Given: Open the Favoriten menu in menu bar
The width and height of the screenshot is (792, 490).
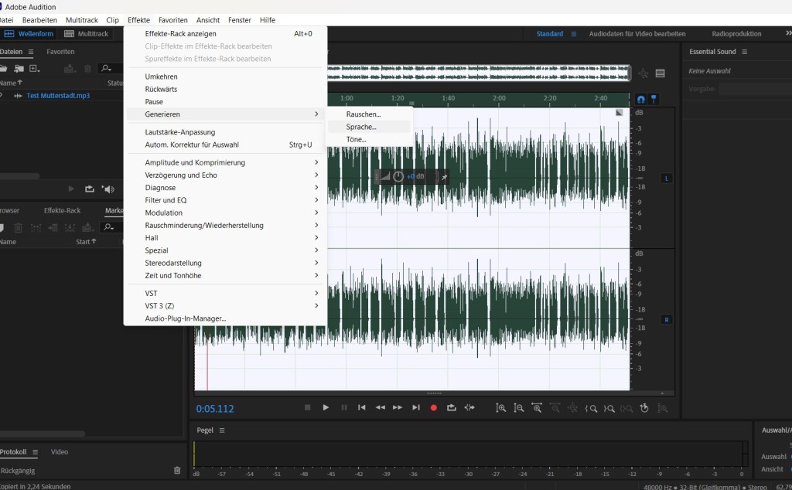Looking at the screenshot, I should [172, 20].
